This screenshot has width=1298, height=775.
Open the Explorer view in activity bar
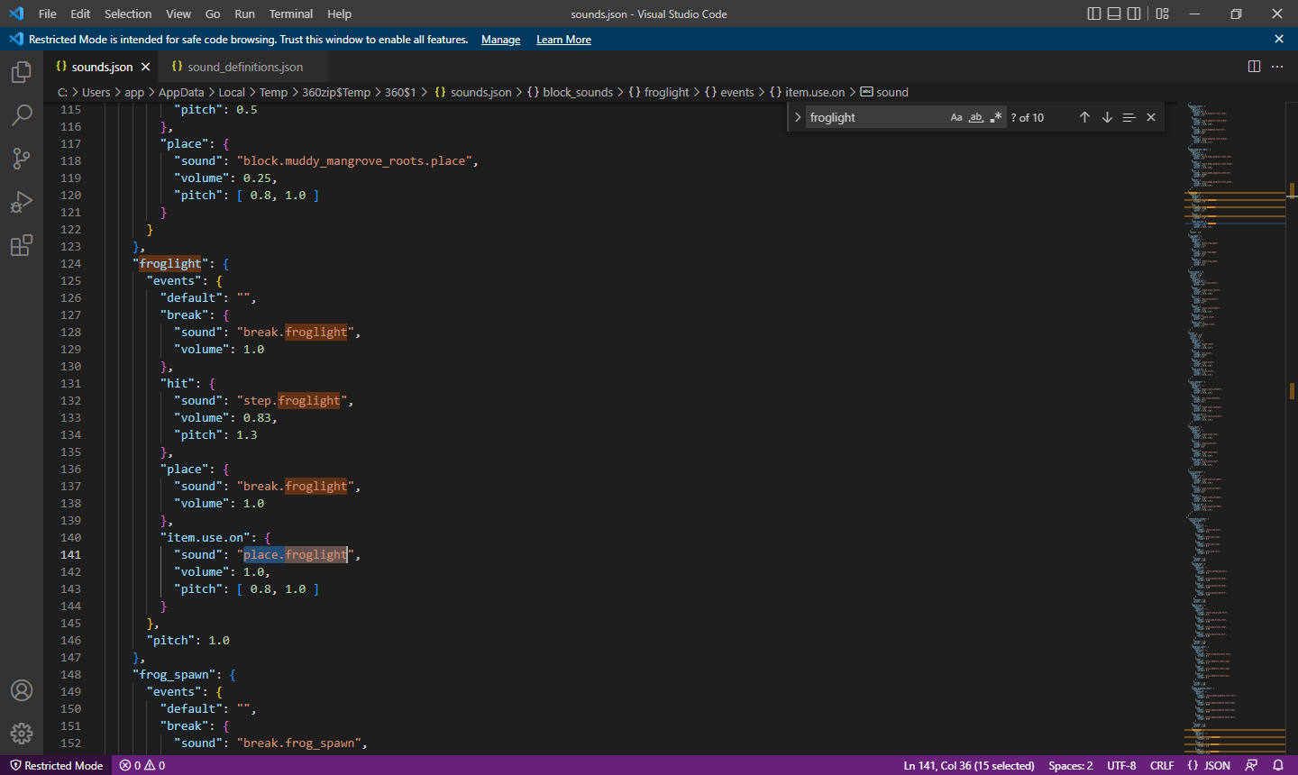coord(22,72)
